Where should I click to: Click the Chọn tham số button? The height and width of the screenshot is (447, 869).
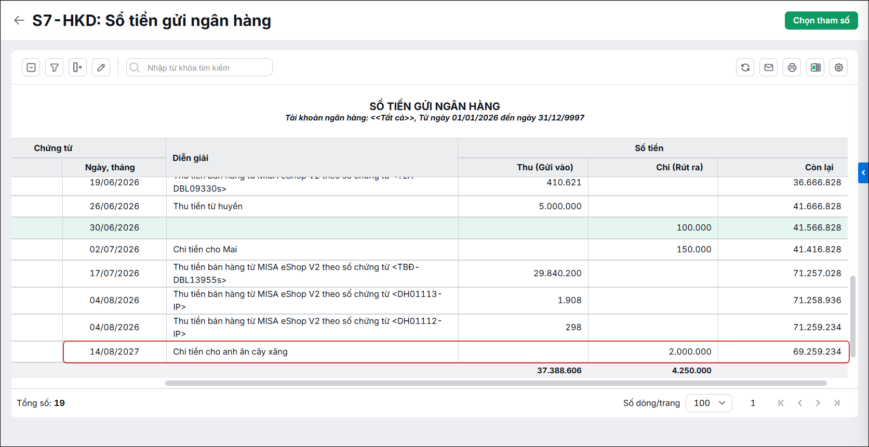(821, 20)
